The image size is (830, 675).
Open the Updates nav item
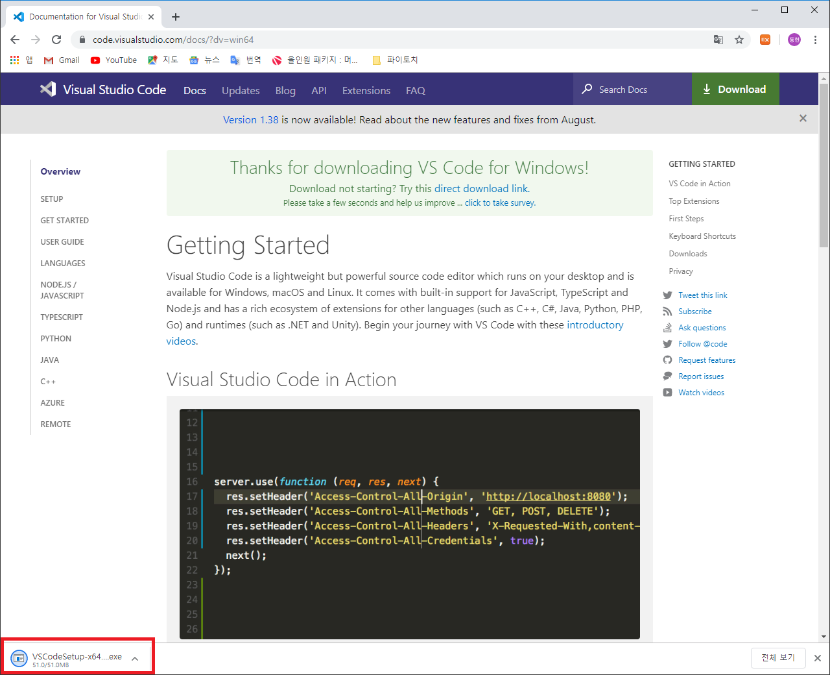point(241,90)
